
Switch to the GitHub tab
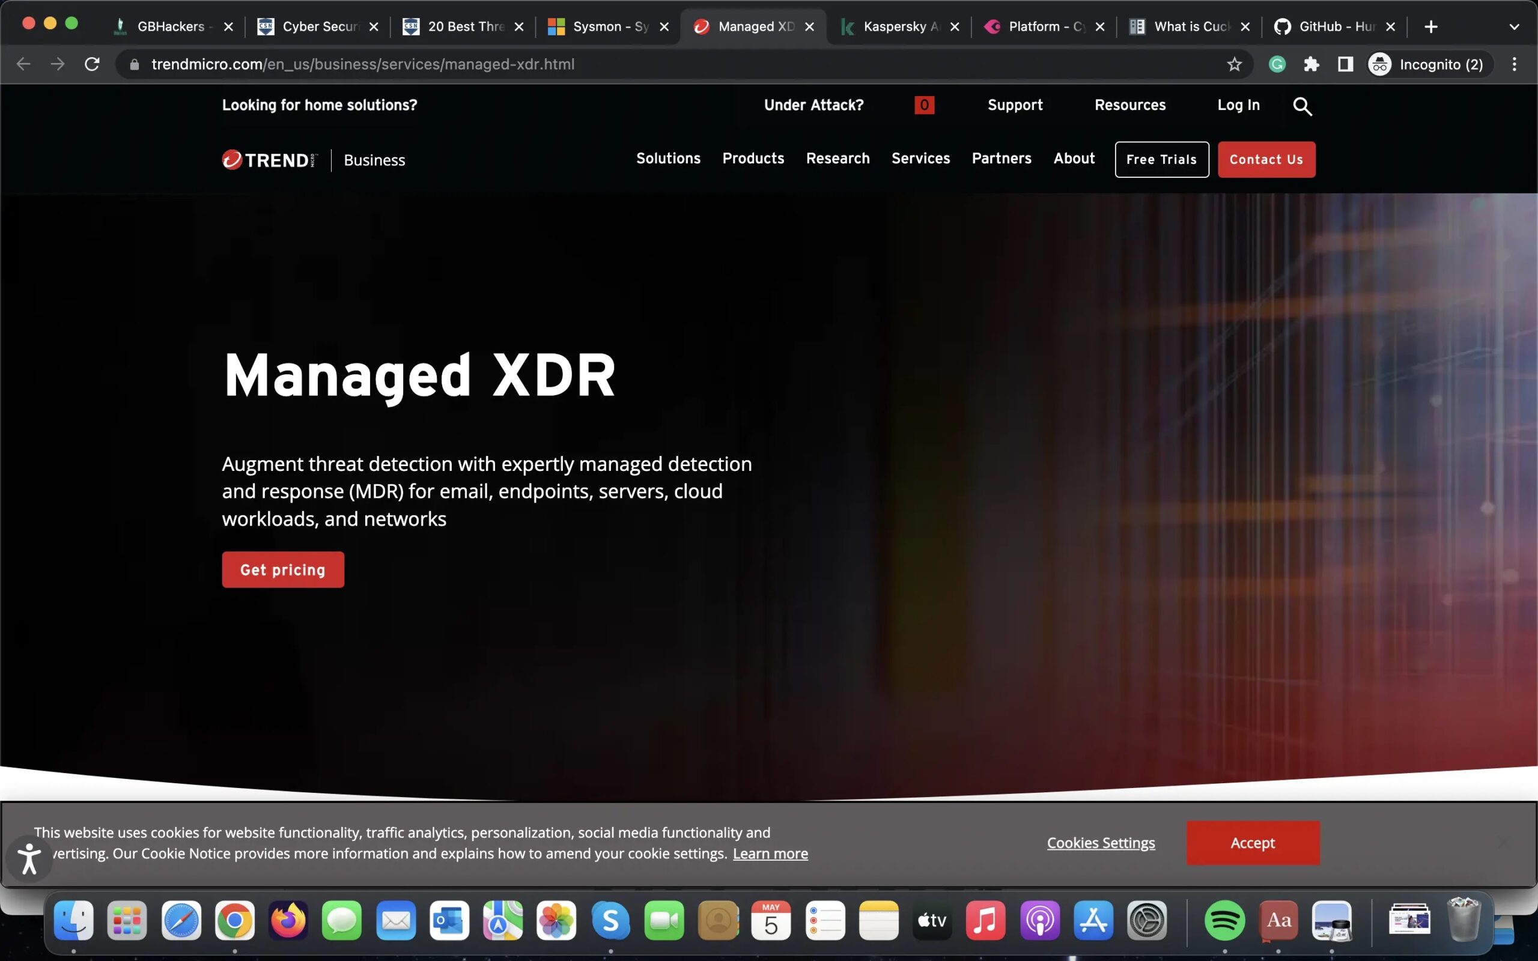(x=1334, y=26)
